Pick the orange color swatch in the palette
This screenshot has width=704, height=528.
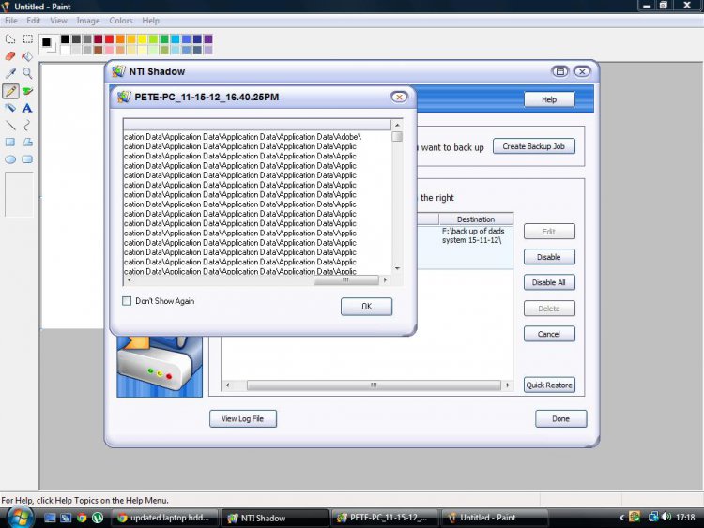pos(120,39)
